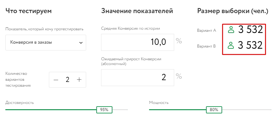Screen dimensions: 277x122
Task: Click the "Значение показателей" heading
Action: click(137, 11)
